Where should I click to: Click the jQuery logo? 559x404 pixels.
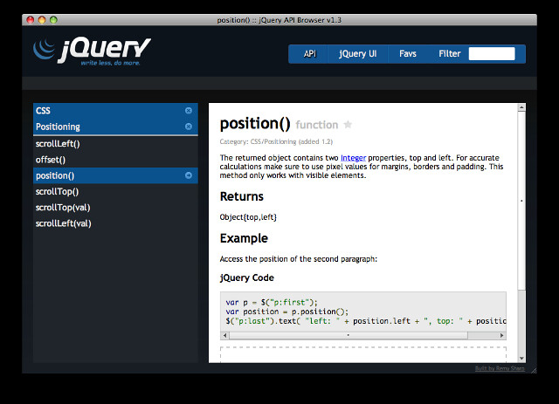point(92,51)
